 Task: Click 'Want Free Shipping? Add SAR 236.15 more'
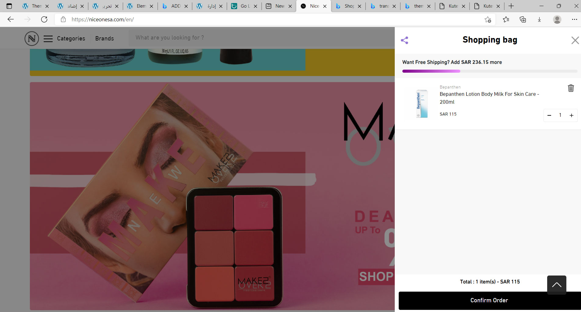click(x=452, y=62)
